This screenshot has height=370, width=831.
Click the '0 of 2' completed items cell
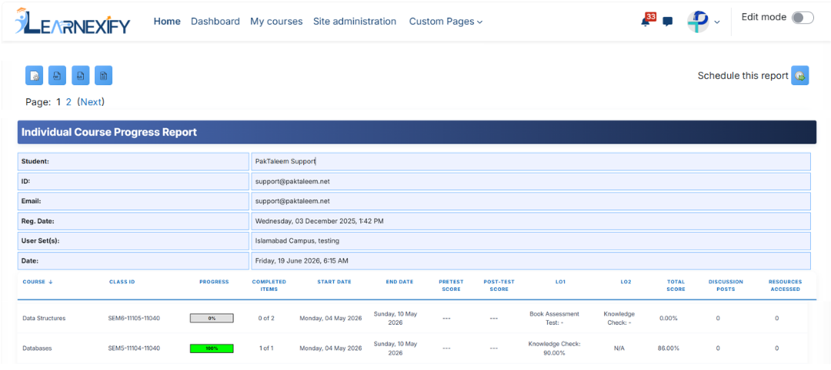266,319
